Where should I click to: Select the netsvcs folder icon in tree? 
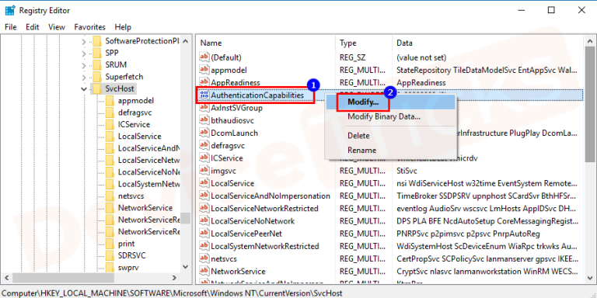[110, 196]
